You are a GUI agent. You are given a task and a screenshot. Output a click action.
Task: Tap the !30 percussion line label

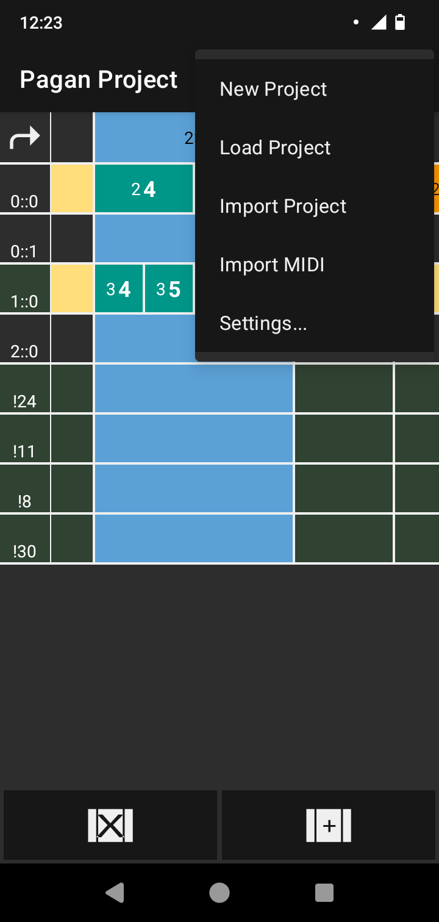coord(25,539)
